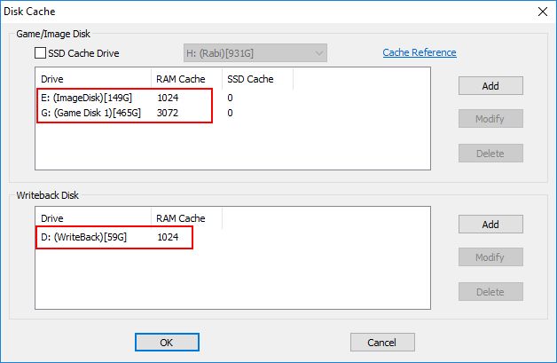Select the D: (WriteBack)[59G] drive row
This screenshot has width=557, height=363.
232,237
